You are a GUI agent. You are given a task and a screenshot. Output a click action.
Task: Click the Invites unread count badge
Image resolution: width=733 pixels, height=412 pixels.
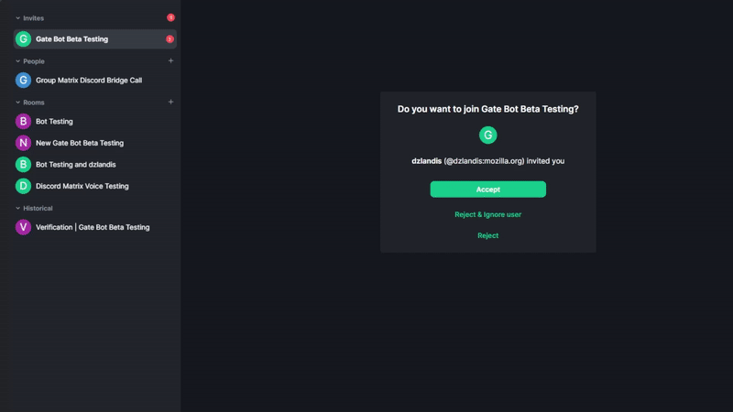coord(170,17)
